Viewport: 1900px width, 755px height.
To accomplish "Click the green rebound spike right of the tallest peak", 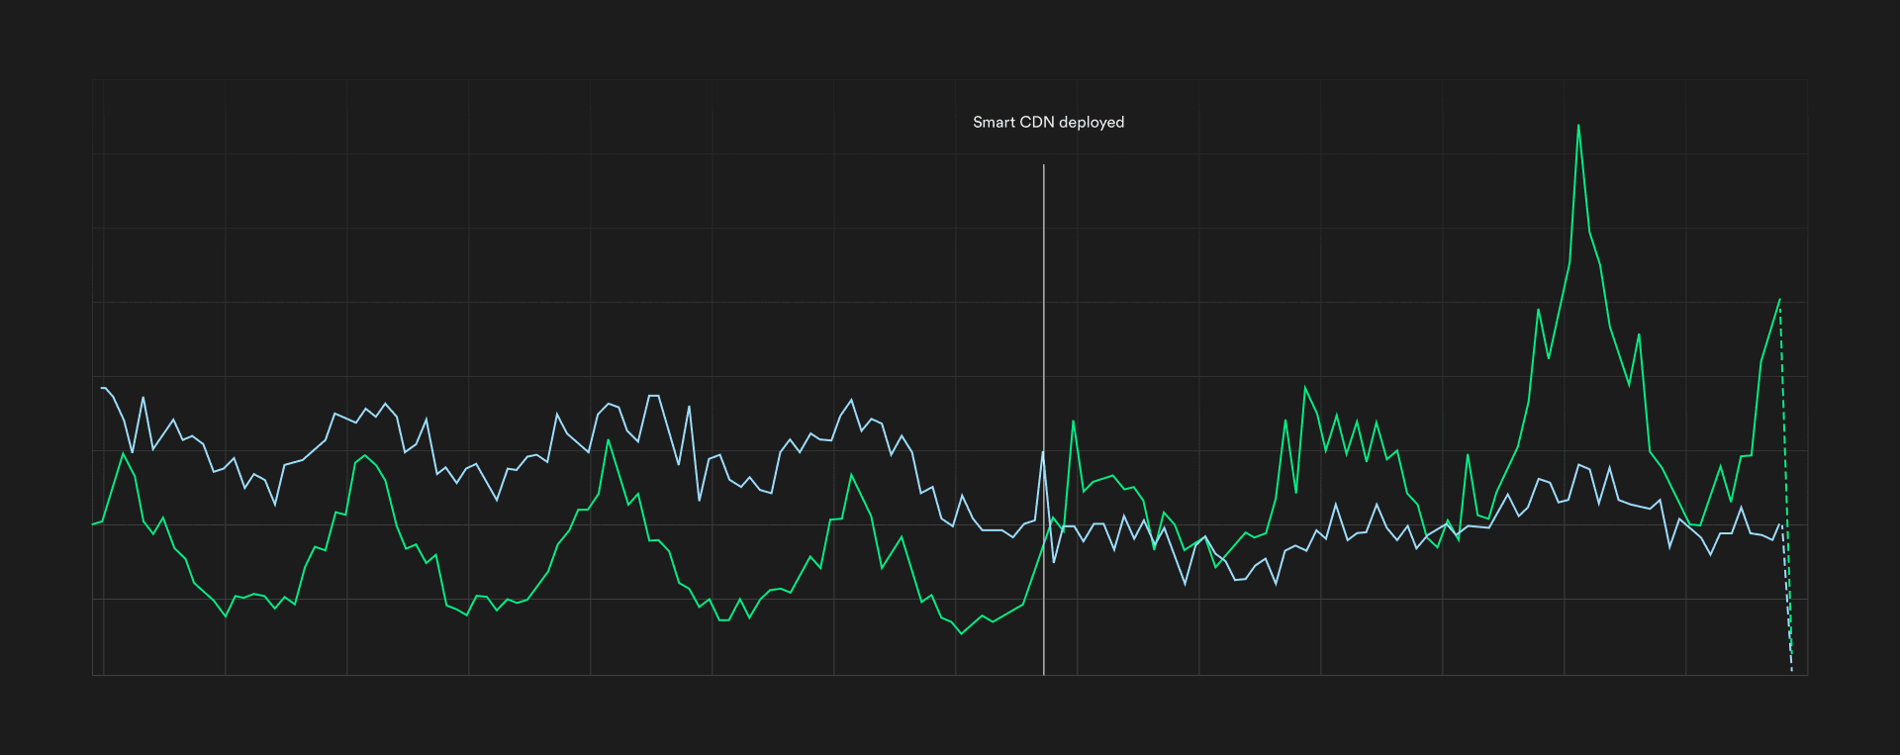I will pos(1639,334).
